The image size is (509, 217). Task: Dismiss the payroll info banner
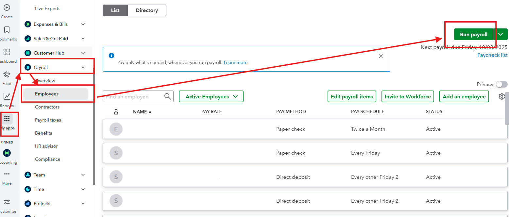[x=381, y=56]
